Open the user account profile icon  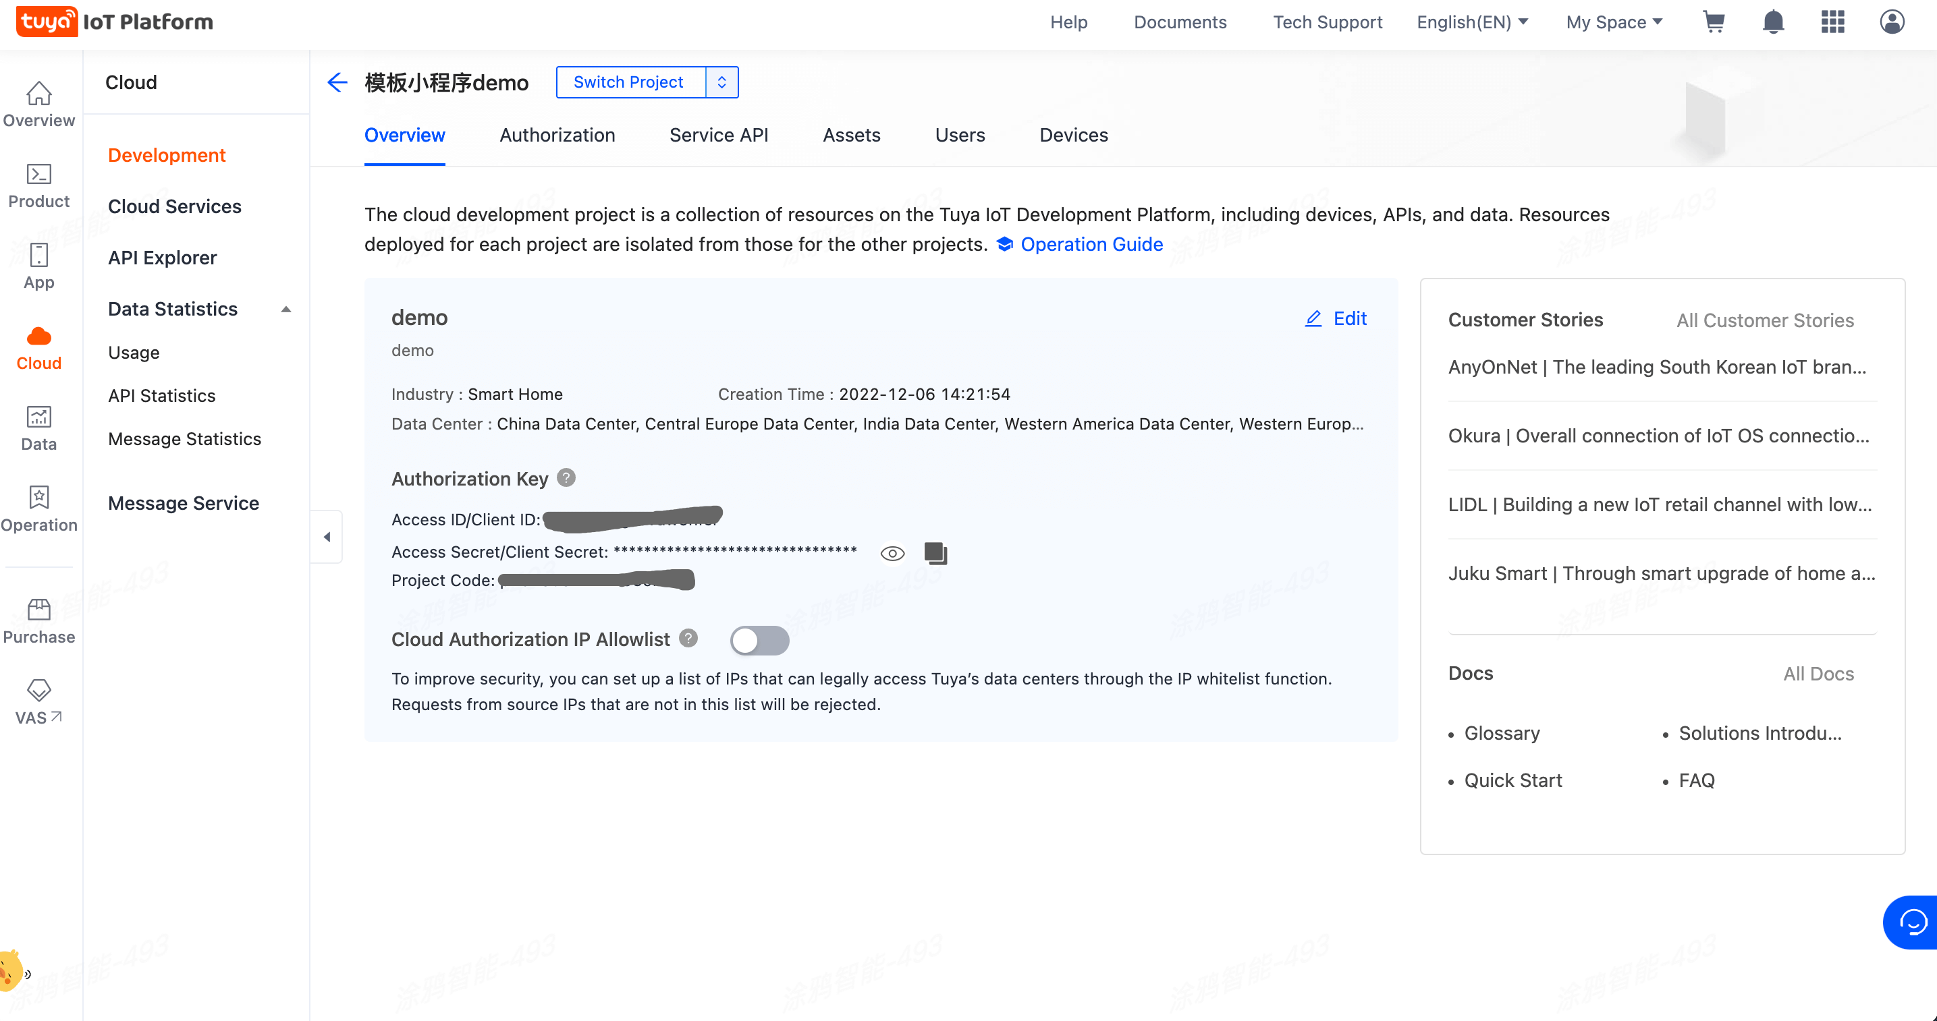[x=1892, y=22]
